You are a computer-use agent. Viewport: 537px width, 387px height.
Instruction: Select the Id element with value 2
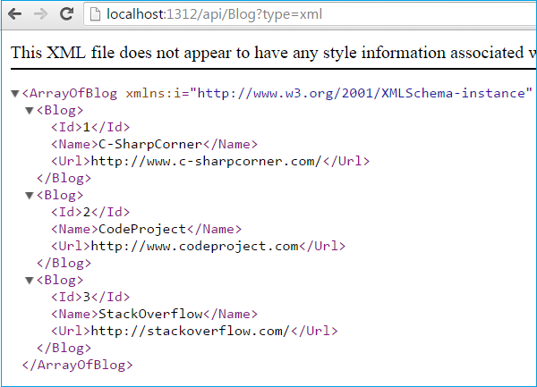[x=90, y=212]
